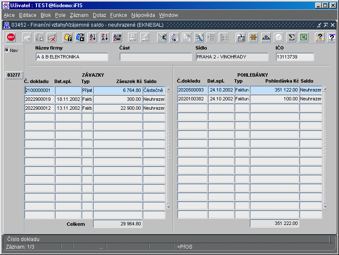Click the execute query folder icon
The height and width of the screenshot is (255, 339).
[x=80, y=38]
